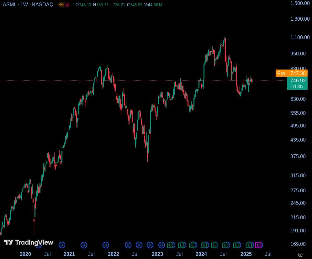Click the 2025 label on time axis
The height and width of the screenshot is (259, 312).
[x=246, y=254]
